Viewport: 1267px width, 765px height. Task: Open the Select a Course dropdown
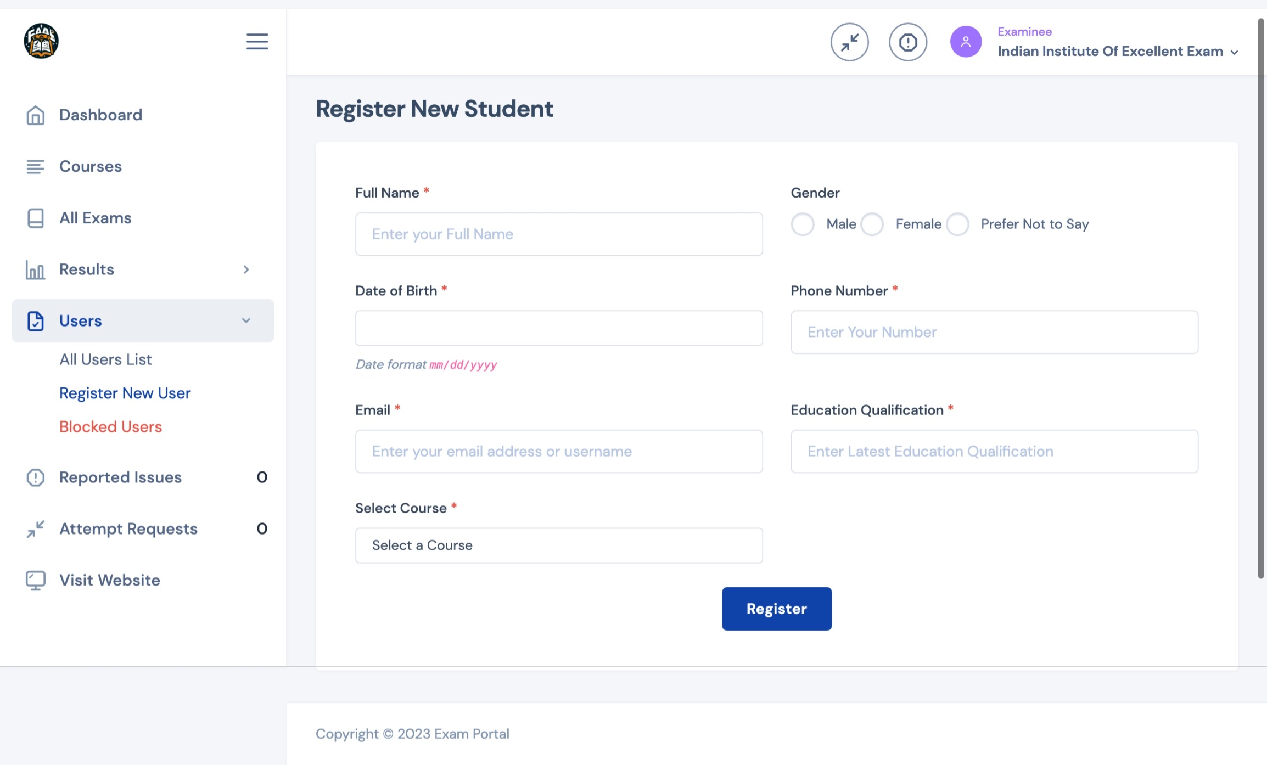coord(559,545)
